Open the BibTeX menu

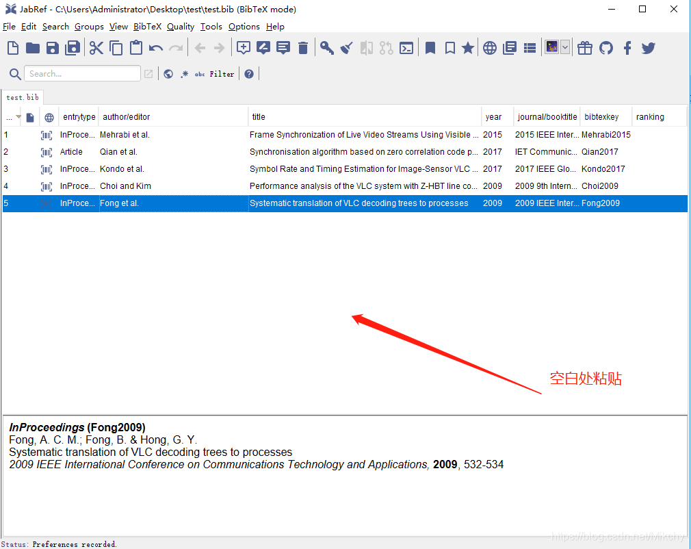click(147, 27)
